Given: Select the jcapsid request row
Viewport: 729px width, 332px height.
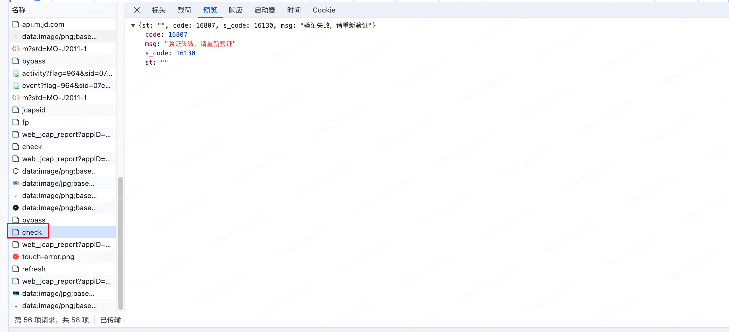Looking at the screenshot, I should (62, 110).
